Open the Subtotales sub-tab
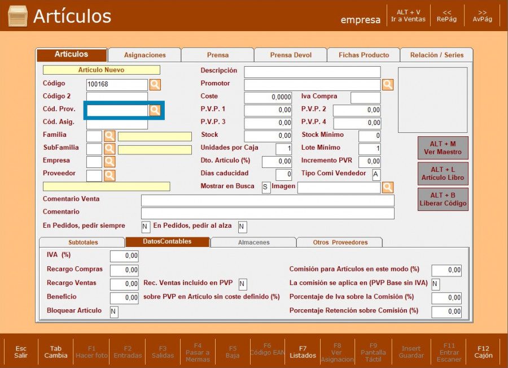Screen dimensions: 508x368 pos(83,243)
